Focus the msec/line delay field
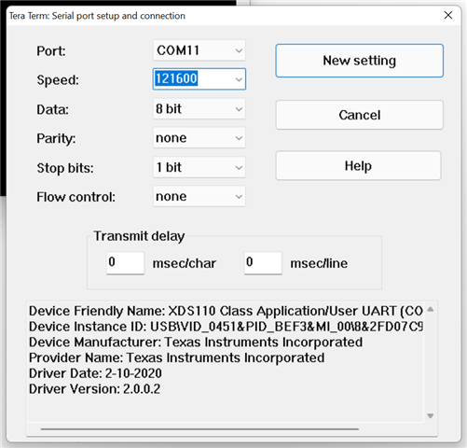Image resolution: width=467 pixels, height=448 pixels. pyautogui.click(x=263, y=263)
